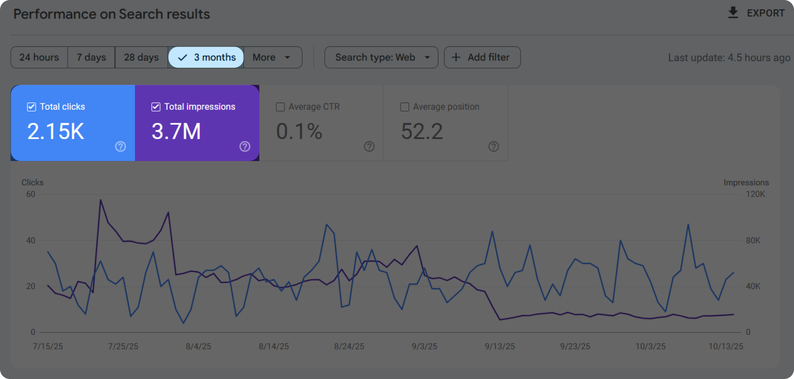794x379 pixels.
Task: Enable the Average CTR checkbox
Action: coord(280,107)
